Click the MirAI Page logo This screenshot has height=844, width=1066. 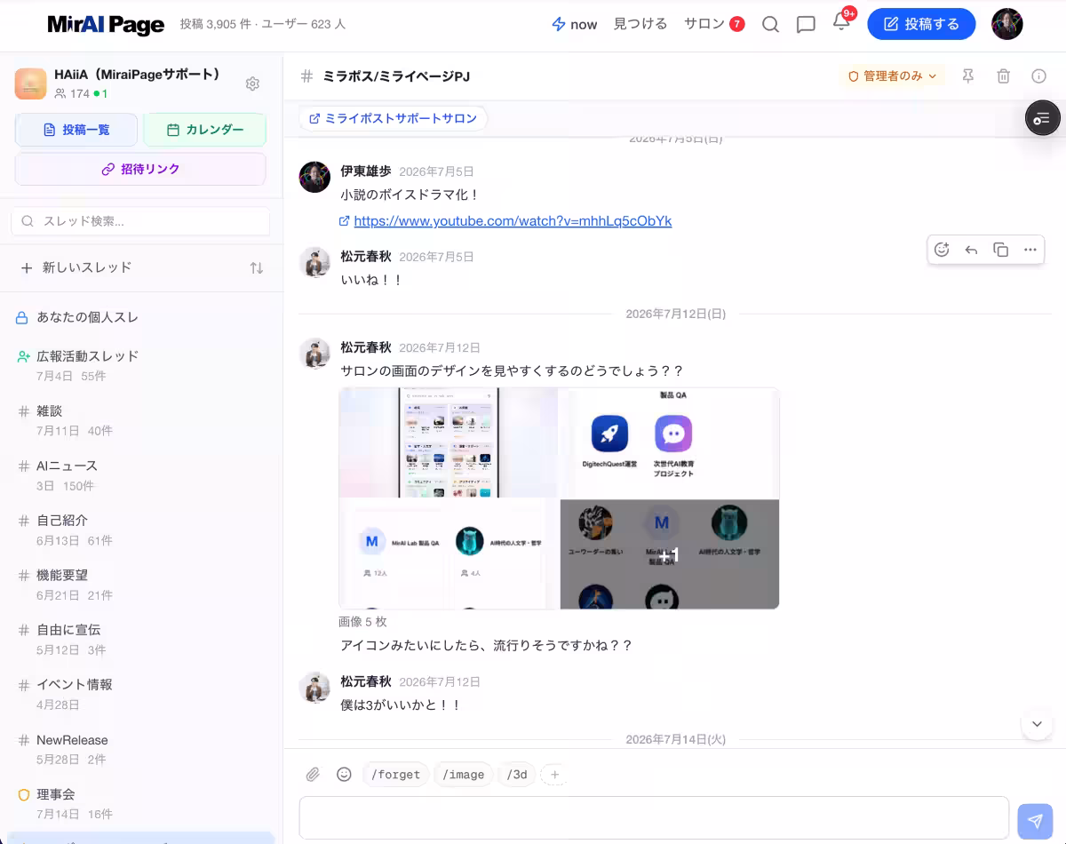pyautogui.click(x=106, y=25)
